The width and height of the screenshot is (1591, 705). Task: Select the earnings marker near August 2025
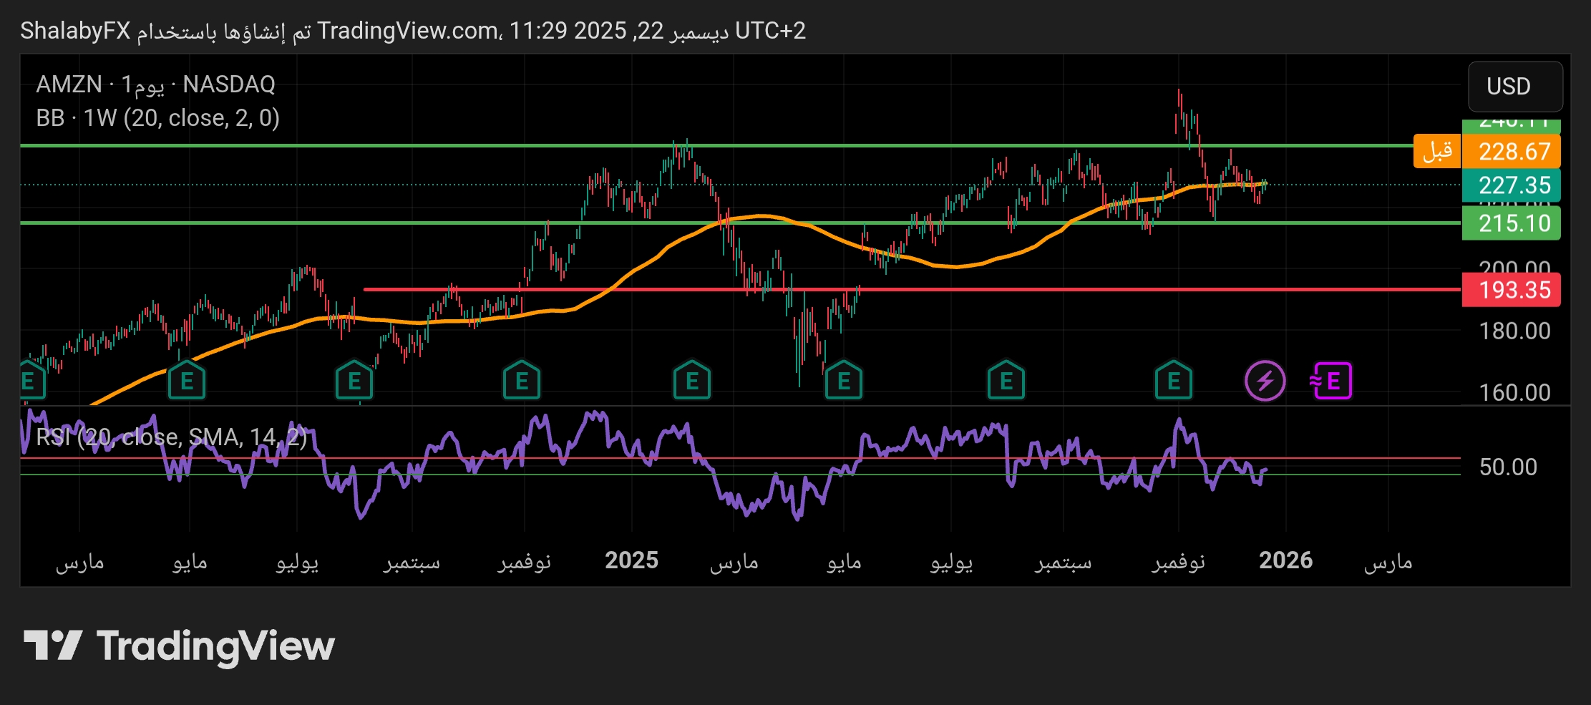click(1006, 381)
